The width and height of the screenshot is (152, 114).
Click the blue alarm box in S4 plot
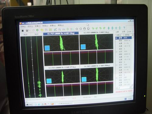pyautogui.click(x=84, y=79)
